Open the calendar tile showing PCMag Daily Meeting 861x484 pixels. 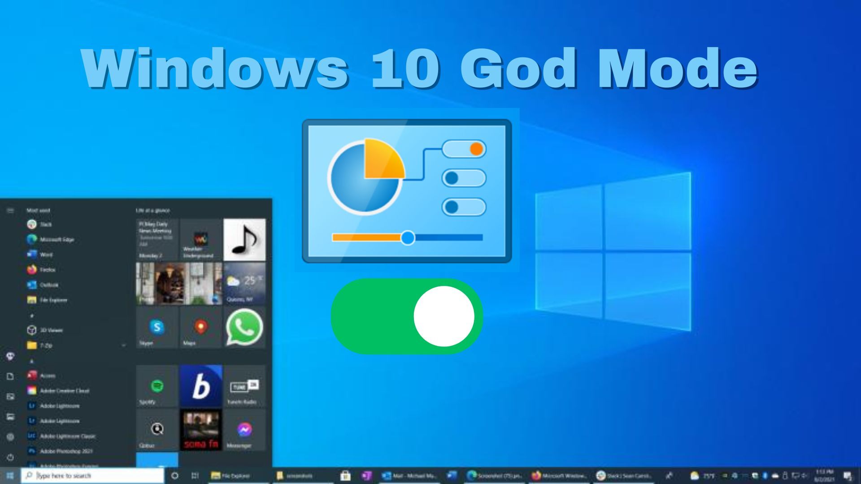tap(157, 239)
